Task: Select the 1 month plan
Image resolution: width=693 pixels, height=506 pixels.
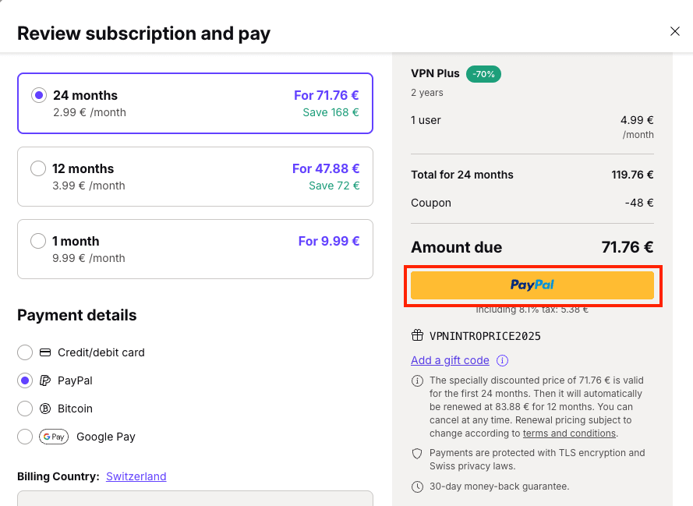Action: click(x=38, y=241)
